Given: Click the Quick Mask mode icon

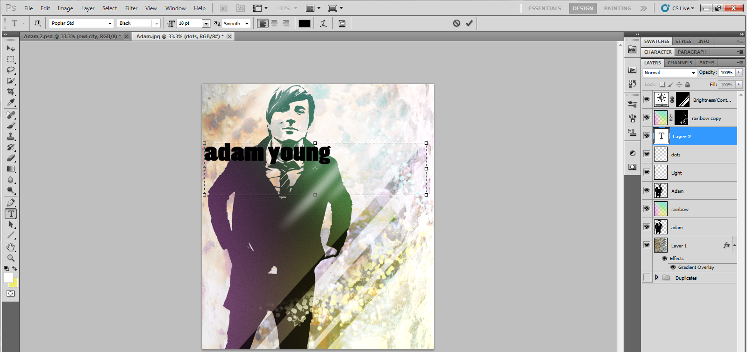Looking at the screenshot, I should point(11,294).
